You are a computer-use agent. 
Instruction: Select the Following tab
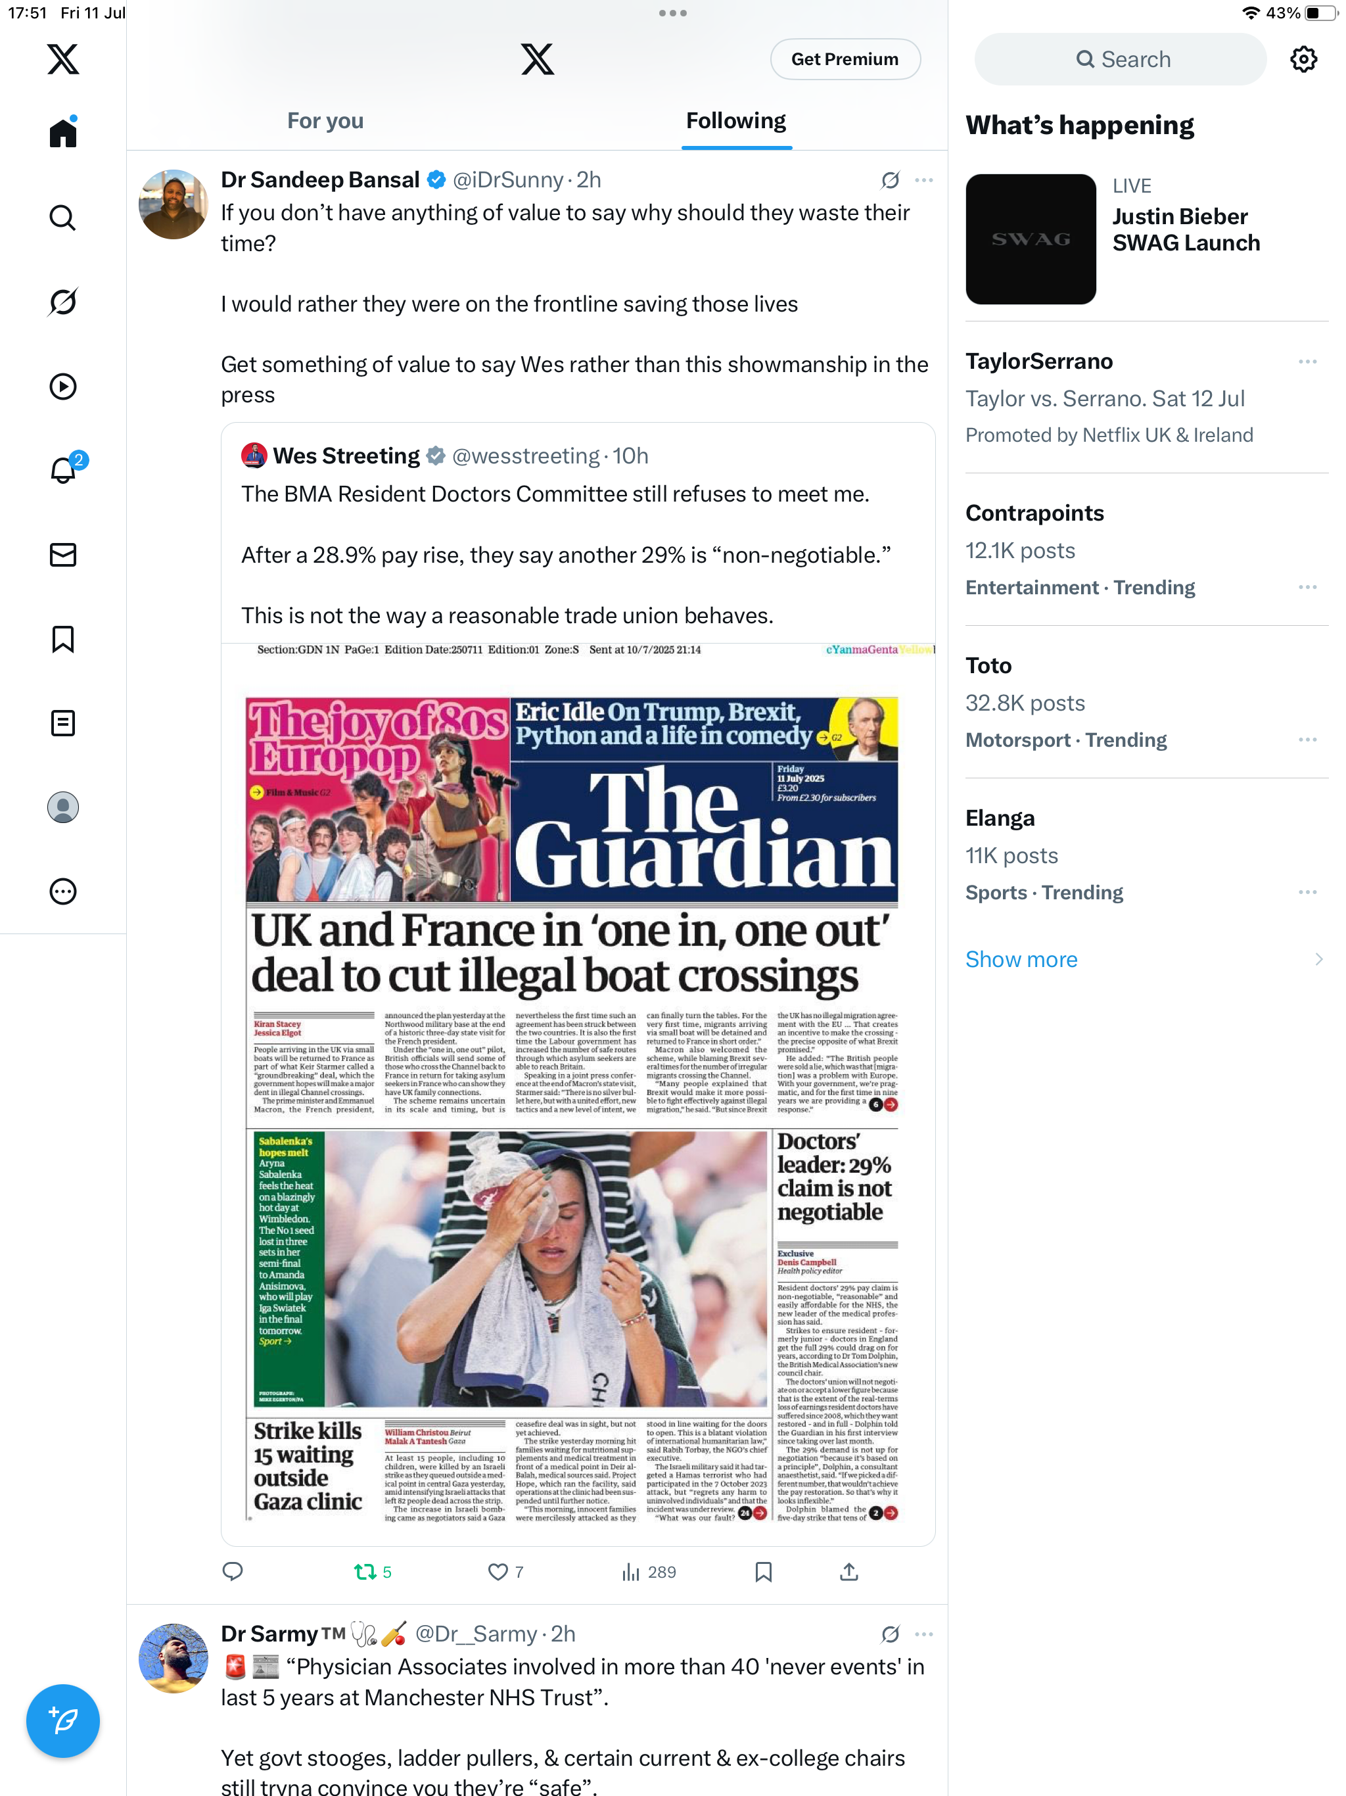click(735, 121)
